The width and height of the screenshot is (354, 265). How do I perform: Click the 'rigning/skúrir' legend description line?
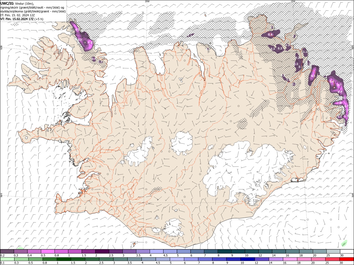[32, 7]
